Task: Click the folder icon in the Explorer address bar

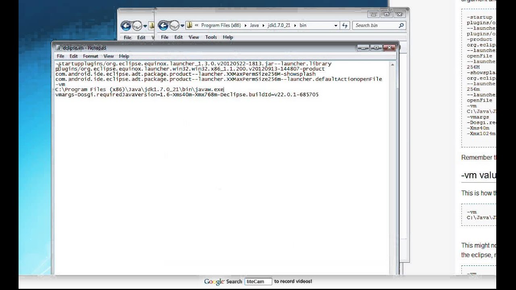Action: coord(189,25)
